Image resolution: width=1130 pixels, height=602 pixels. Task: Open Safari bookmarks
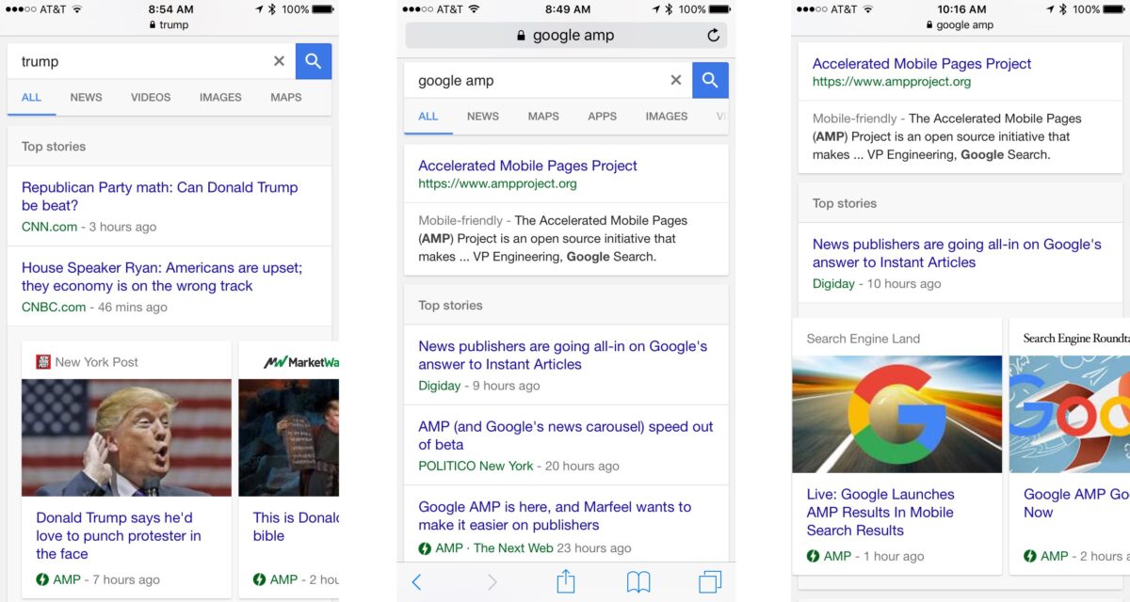coord(638,582)
